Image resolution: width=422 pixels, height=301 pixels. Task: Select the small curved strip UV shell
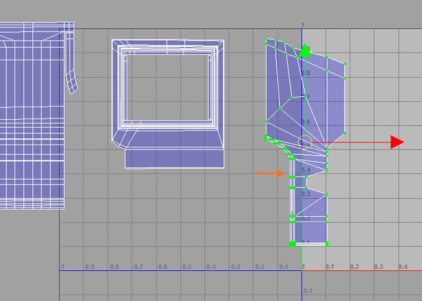click(71, 63)
